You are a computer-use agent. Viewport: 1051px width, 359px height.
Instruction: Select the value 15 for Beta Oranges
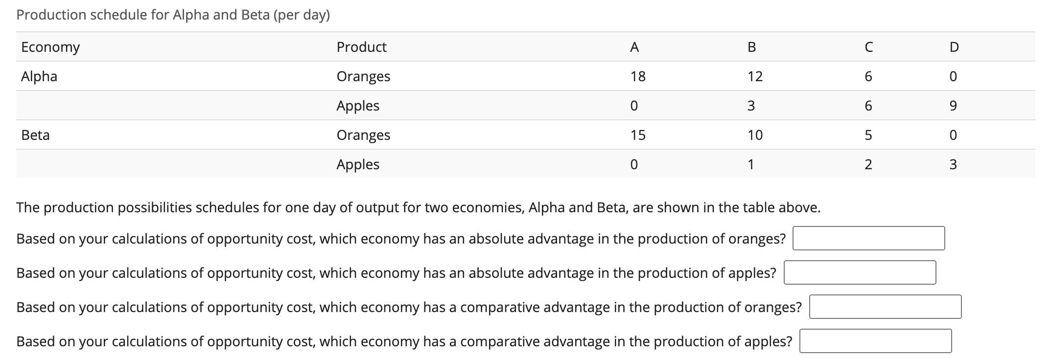coord(637,135)
